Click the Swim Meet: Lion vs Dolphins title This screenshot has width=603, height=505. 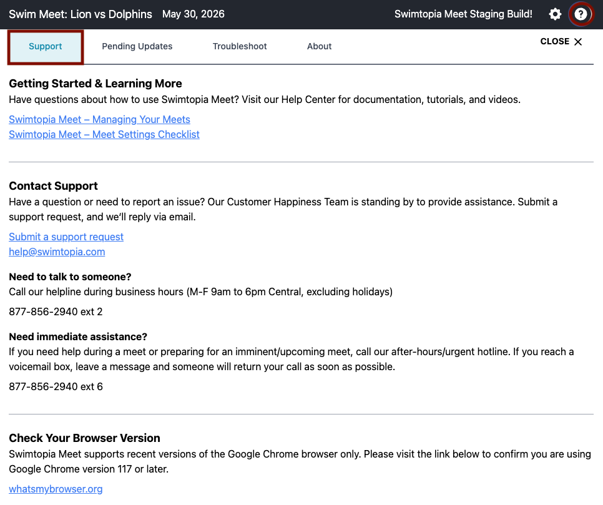coord(81,14)
